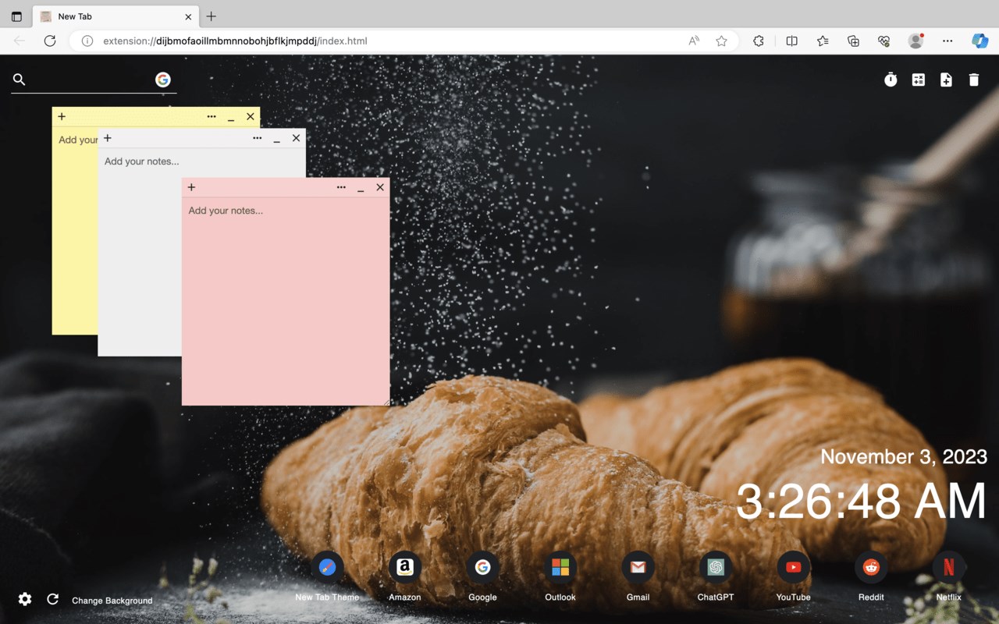Image resolution: width=999 pixels, height=624 pixels.
Task: Open the browser Extensions icon
Action: pos(759,41)
